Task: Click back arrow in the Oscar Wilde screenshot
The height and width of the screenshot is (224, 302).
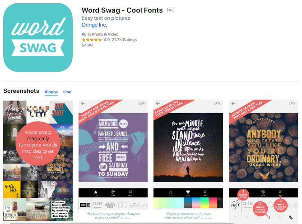Action: tap(233, 103)
